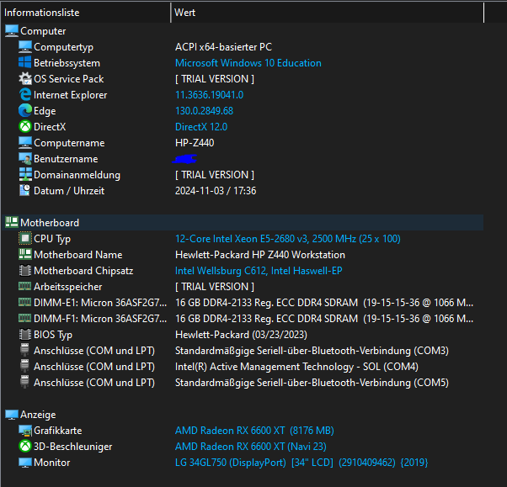Click the Computertyp row icon

coord(25,47)
